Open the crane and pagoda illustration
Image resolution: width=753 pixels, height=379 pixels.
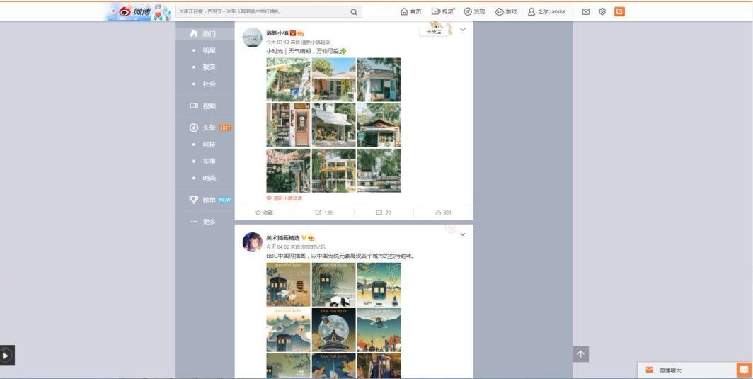pos(288,285)
